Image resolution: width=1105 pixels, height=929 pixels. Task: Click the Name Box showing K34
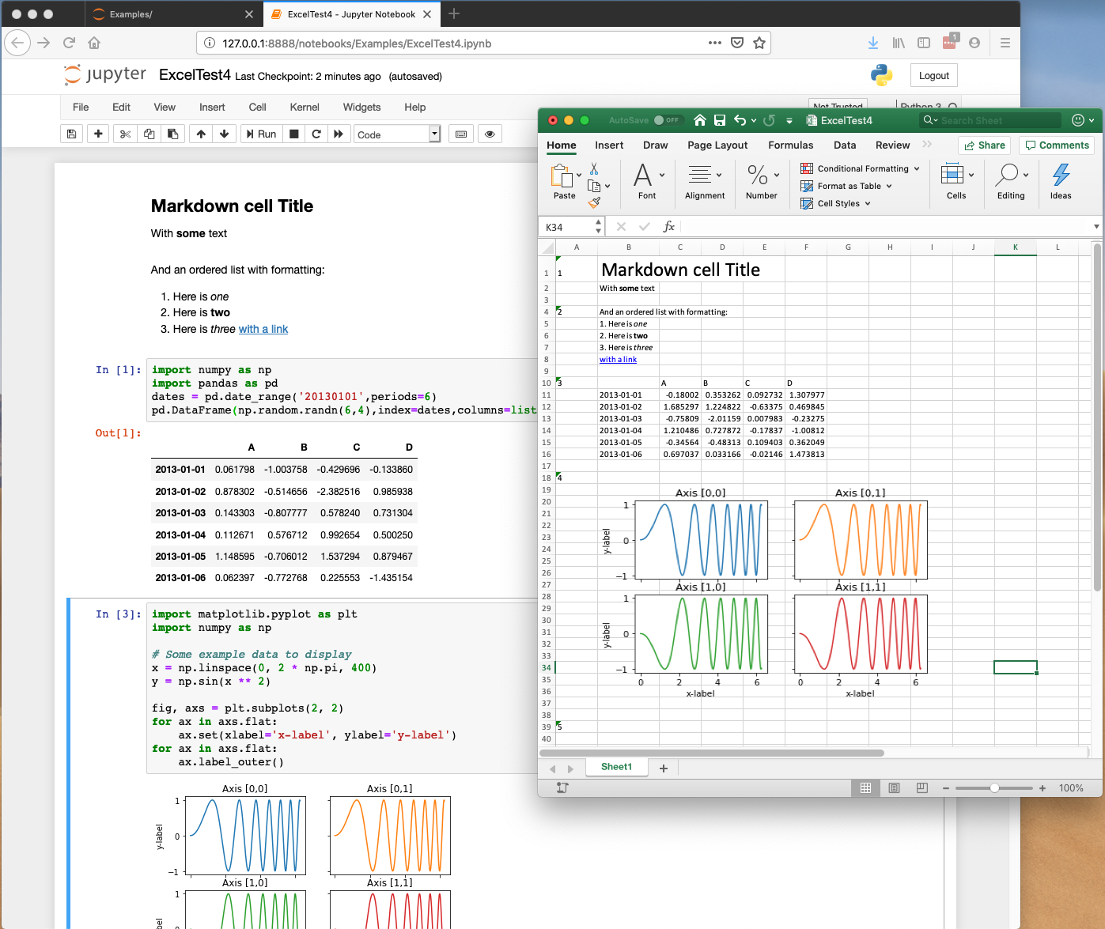[566, 227]
